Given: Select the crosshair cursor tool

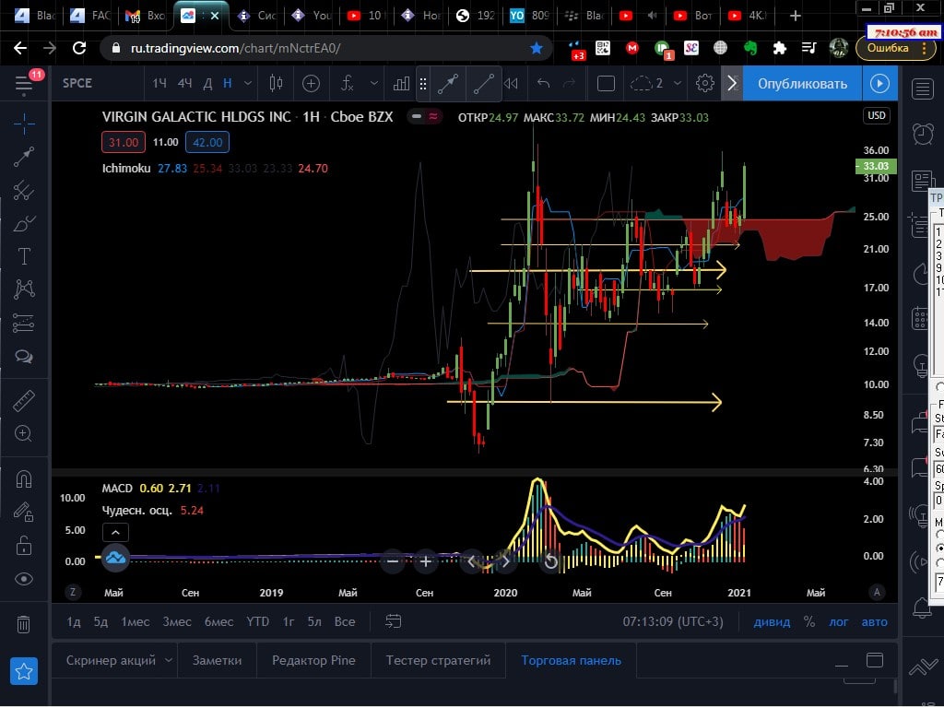Looking at the screenshot, I should 24,124.
